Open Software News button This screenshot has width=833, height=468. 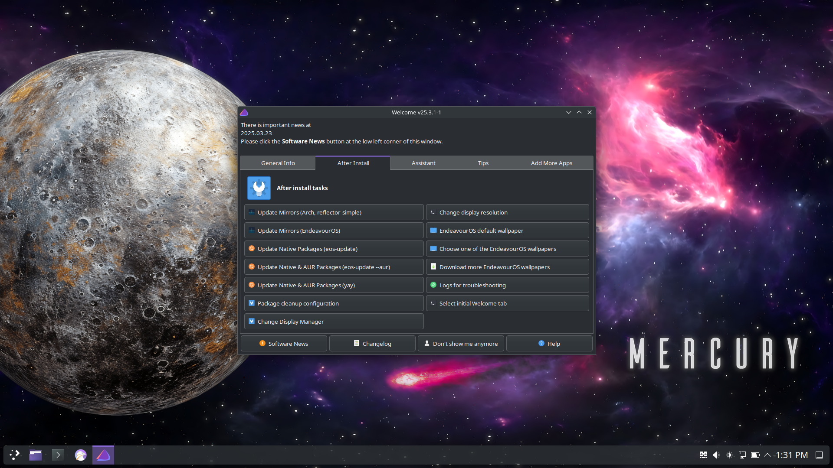[284, 344]
